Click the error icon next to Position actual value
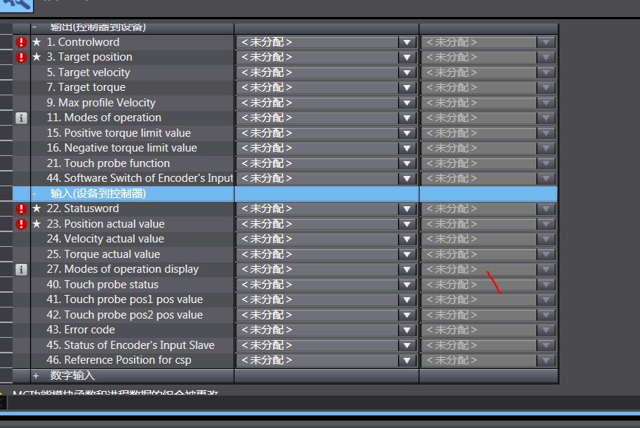The height and width of the screenshot is (428, 640). coord(21,224)
